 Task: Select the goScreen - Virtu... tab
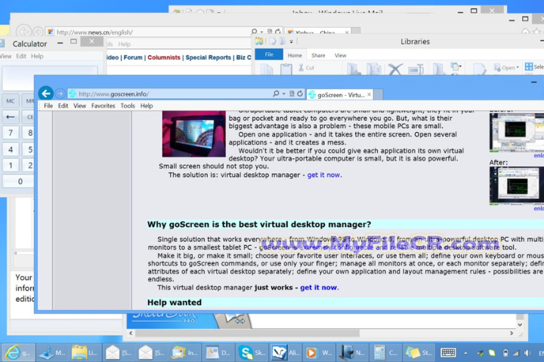[x=340, y=94]
